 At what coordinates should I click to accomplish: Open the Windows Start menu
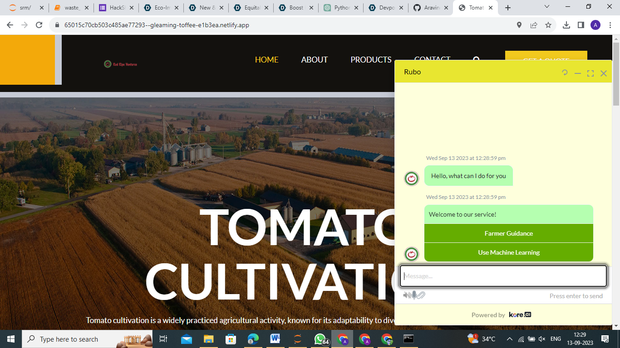click(11, 339)
